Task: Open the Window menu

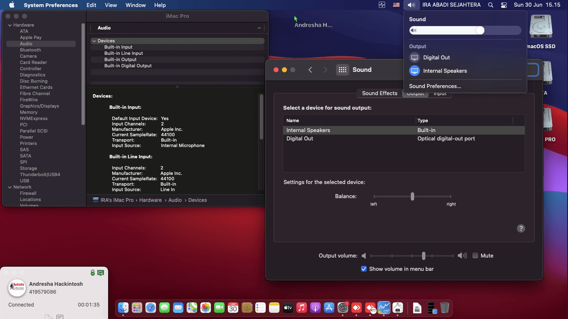Action: pyautogui.click(x=136, y=5)
